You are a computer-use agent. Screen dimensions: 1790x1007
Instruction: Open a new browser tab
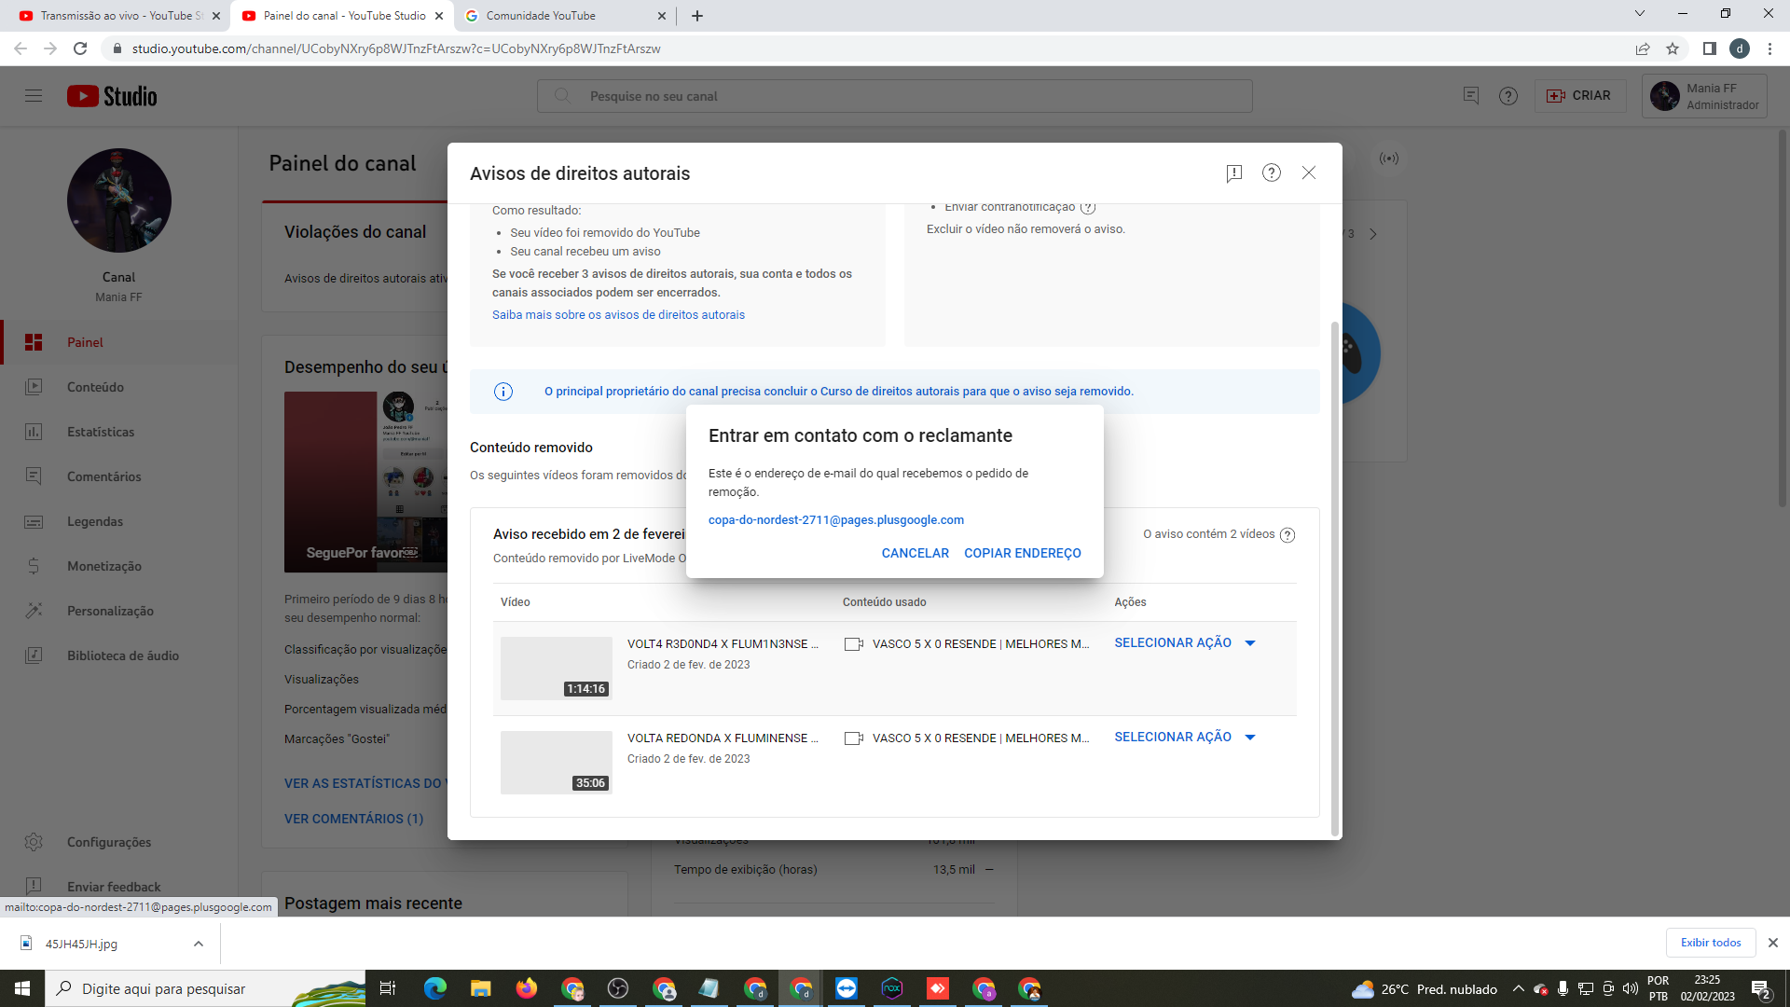(696, 16)
